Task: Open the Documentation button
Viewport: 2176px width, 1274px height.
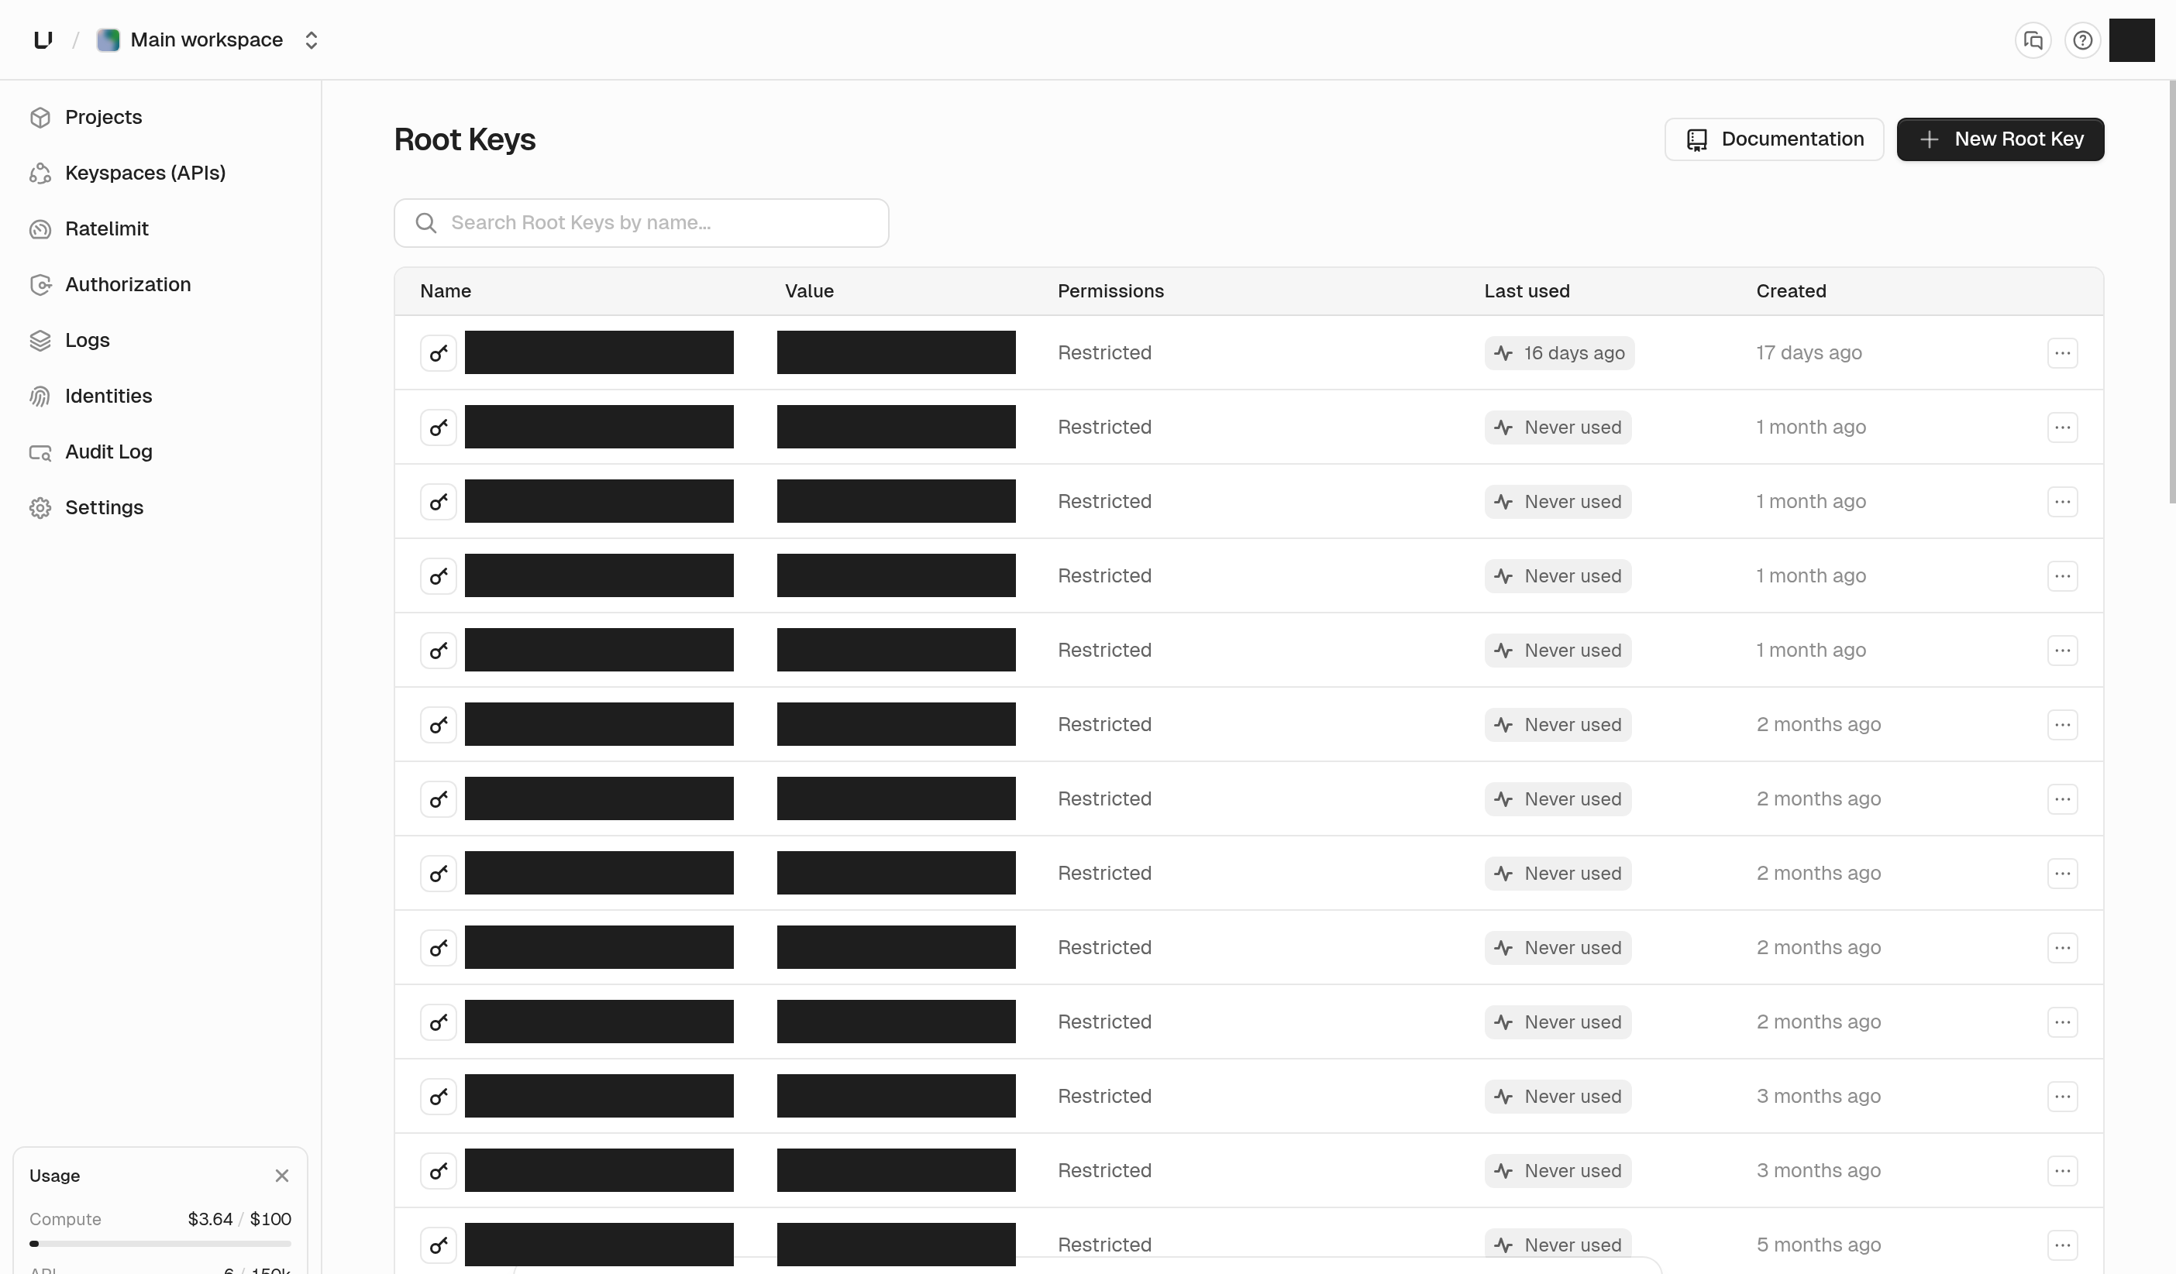Action: coord(1774,139)
